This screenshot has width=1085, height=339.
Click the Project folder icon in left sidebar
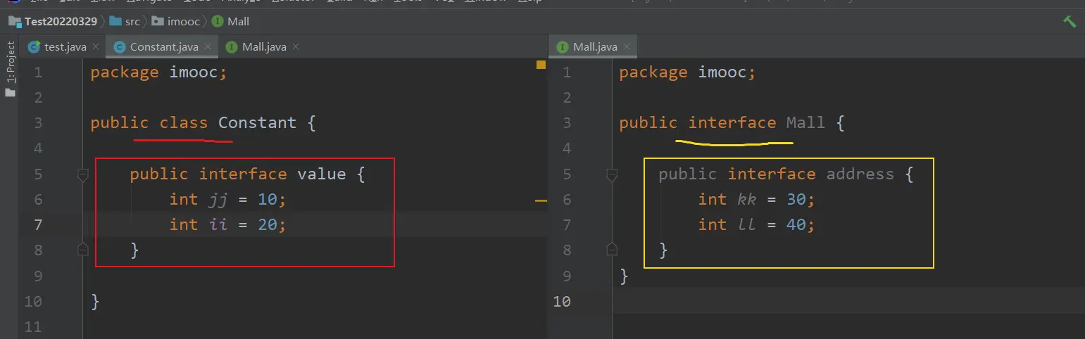[10, 93]
